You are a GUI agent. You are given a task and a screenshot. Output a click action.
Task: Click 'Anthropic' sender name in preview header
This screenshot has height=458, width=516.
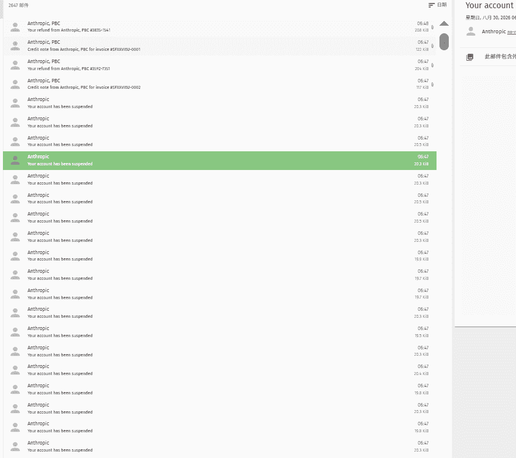[494, 32]
